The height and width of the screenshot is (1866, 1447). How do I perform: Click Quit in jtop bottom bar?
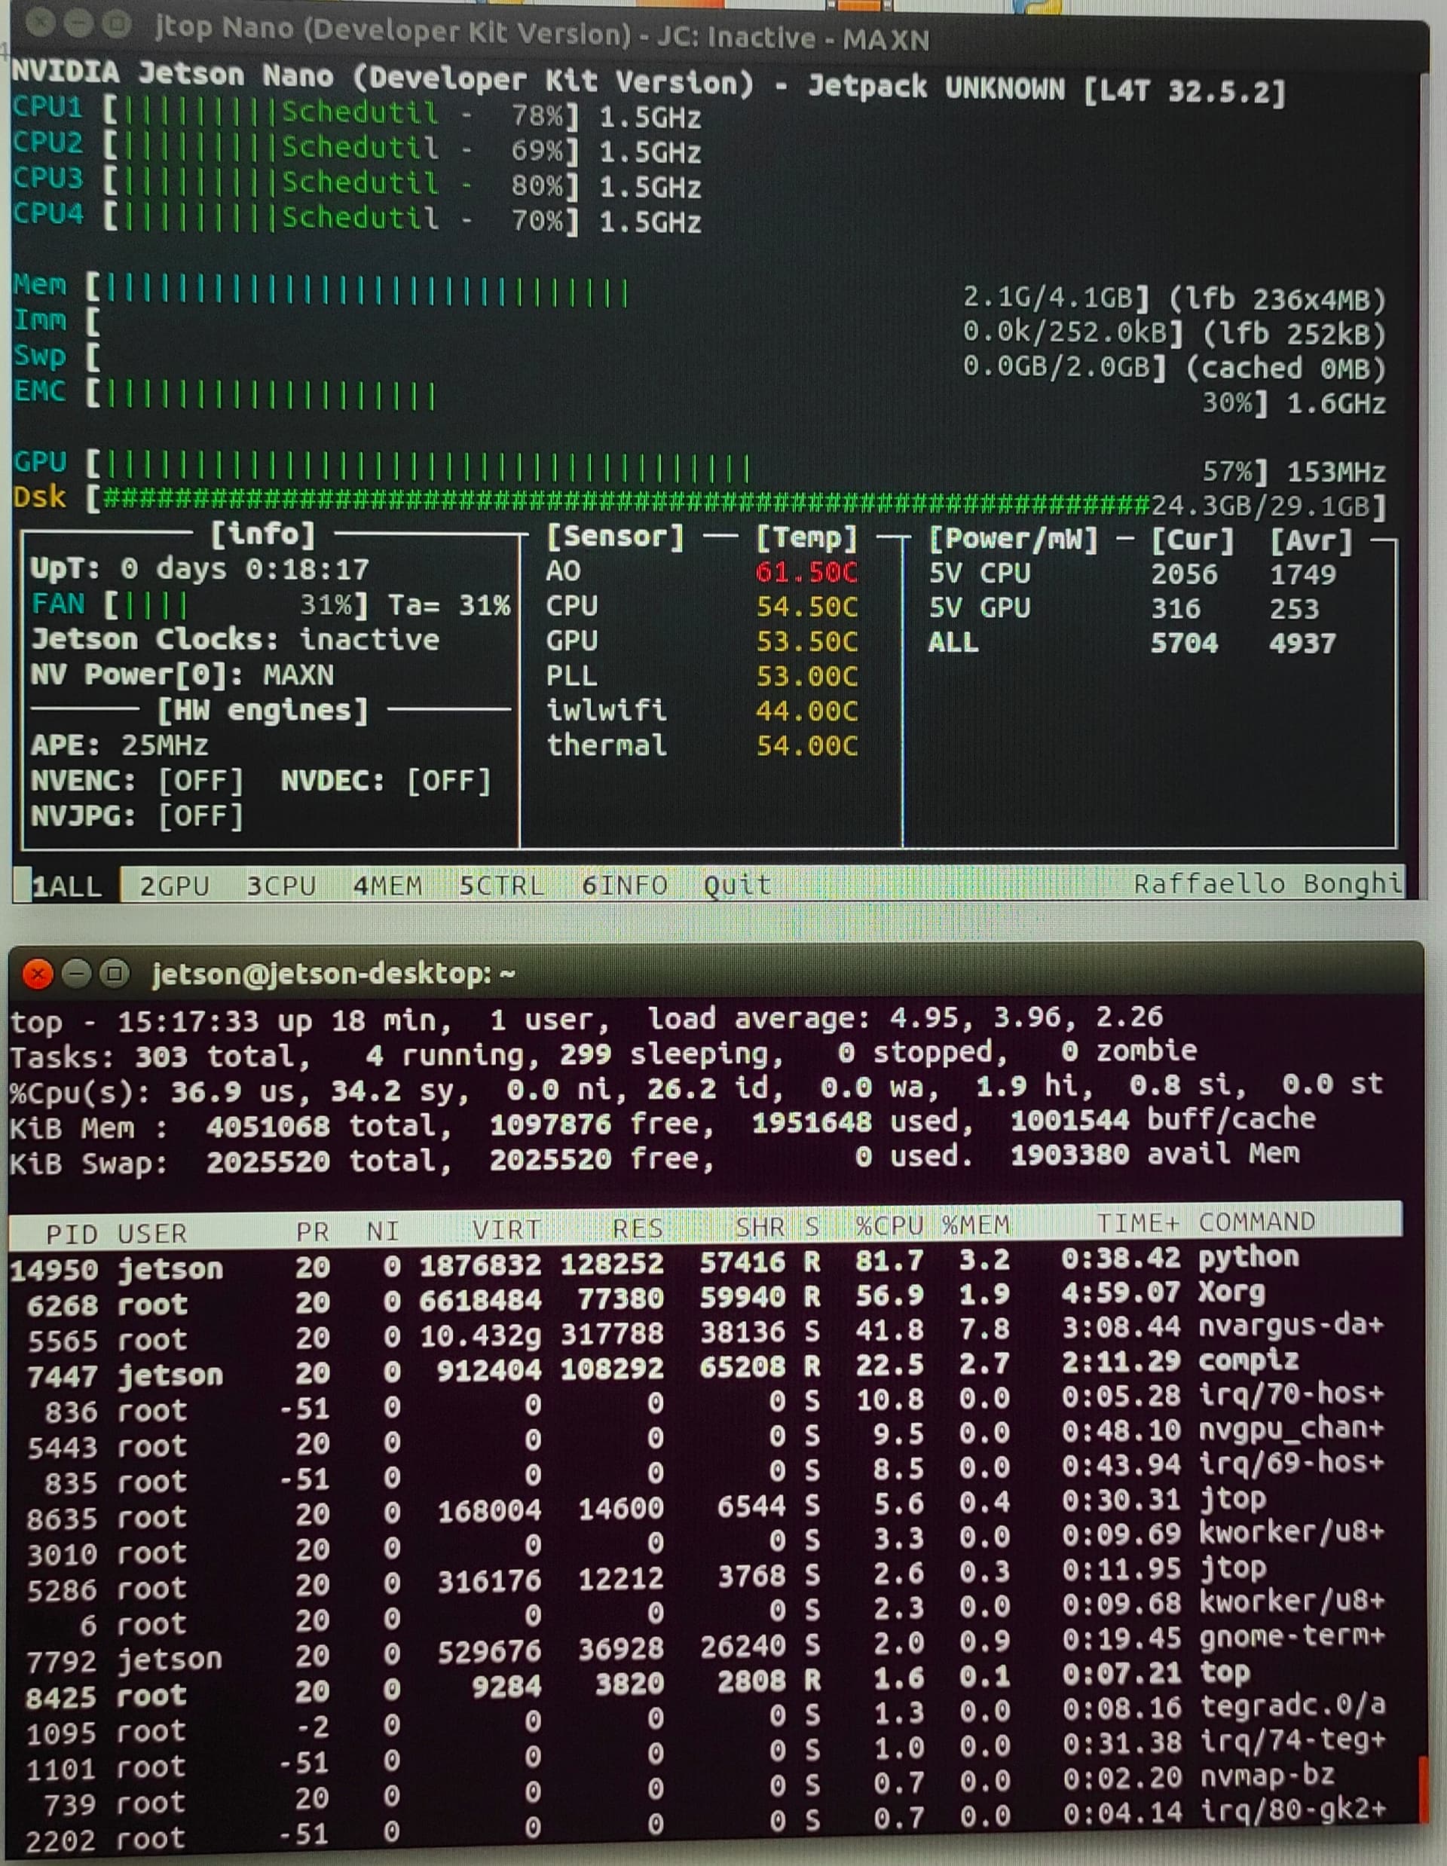pyautogui.click(x=736, y=886)
